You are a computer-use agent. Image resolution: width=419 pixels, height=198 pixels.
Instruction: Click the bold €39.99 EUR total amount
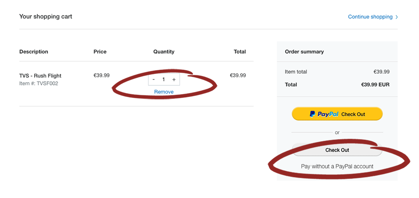click(375, 85)
